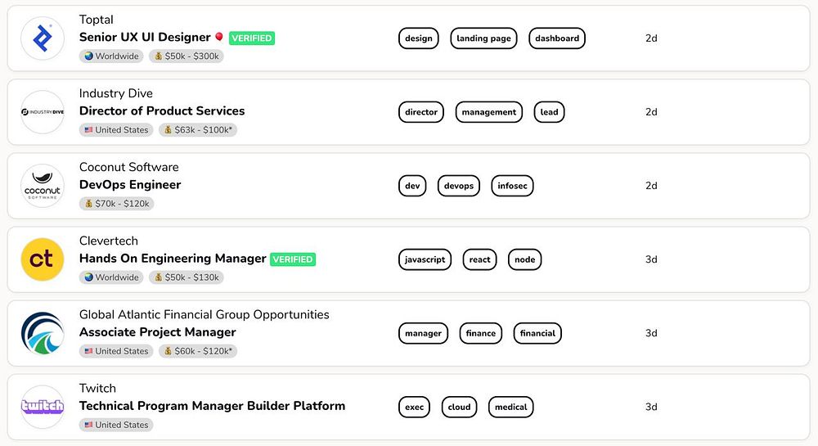Filter by the cloud tag
This screenshot has height=446, width=818.
(x=459, y=407)
